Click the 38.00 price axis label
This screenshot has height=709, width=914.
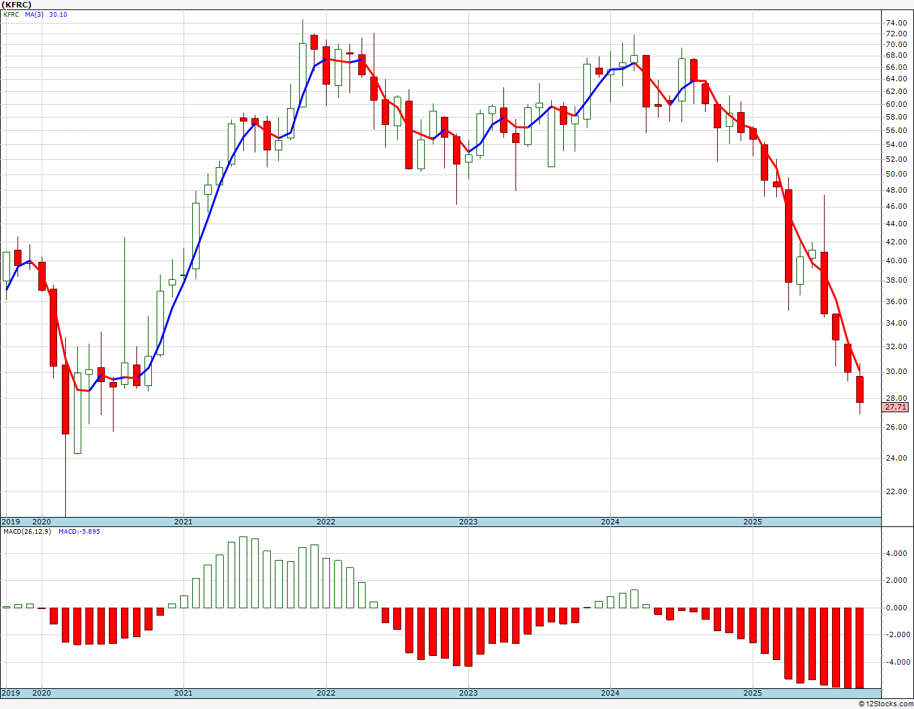click(897, 281)
